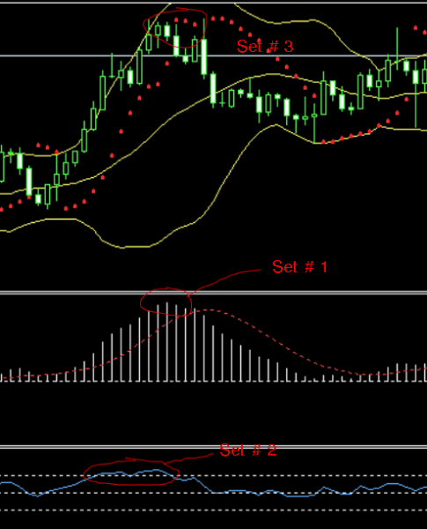Click the red curved line connecting to Set # 2
427x529 pixels.
188,459
